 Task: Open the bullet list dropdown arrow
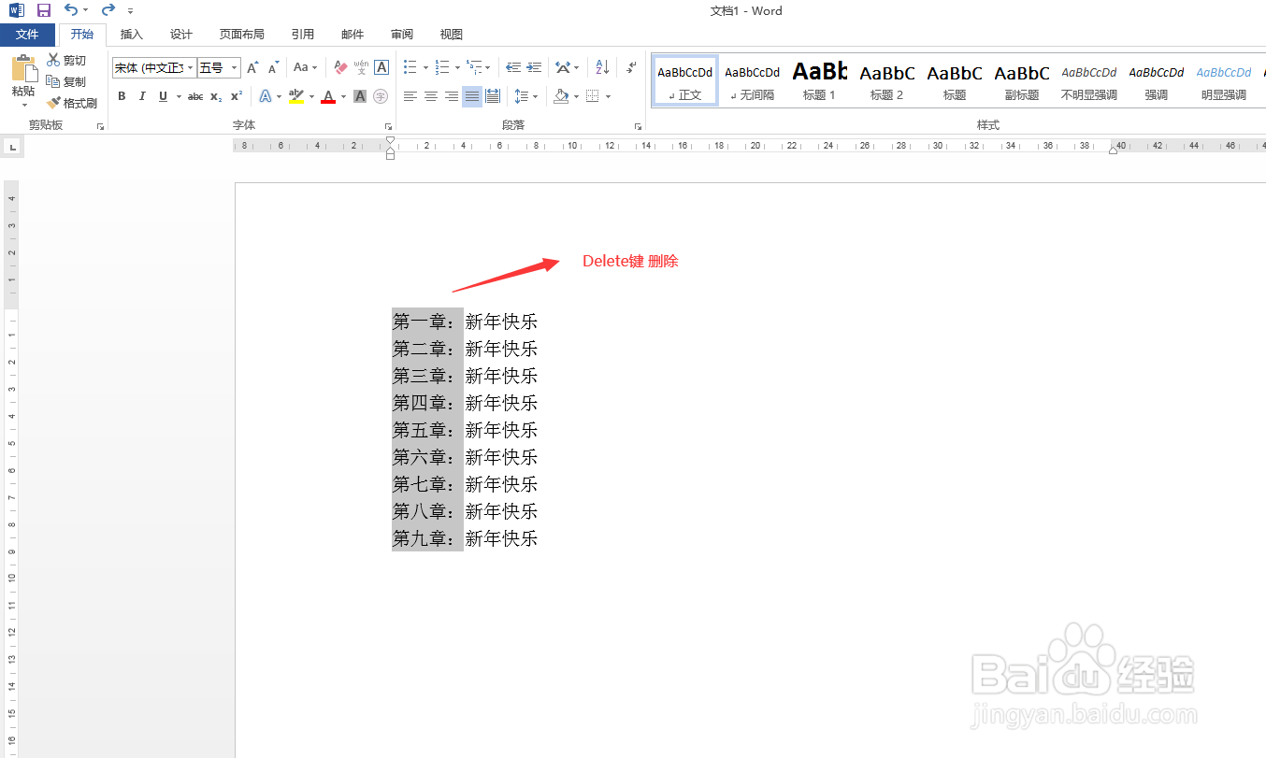[425, 68]
